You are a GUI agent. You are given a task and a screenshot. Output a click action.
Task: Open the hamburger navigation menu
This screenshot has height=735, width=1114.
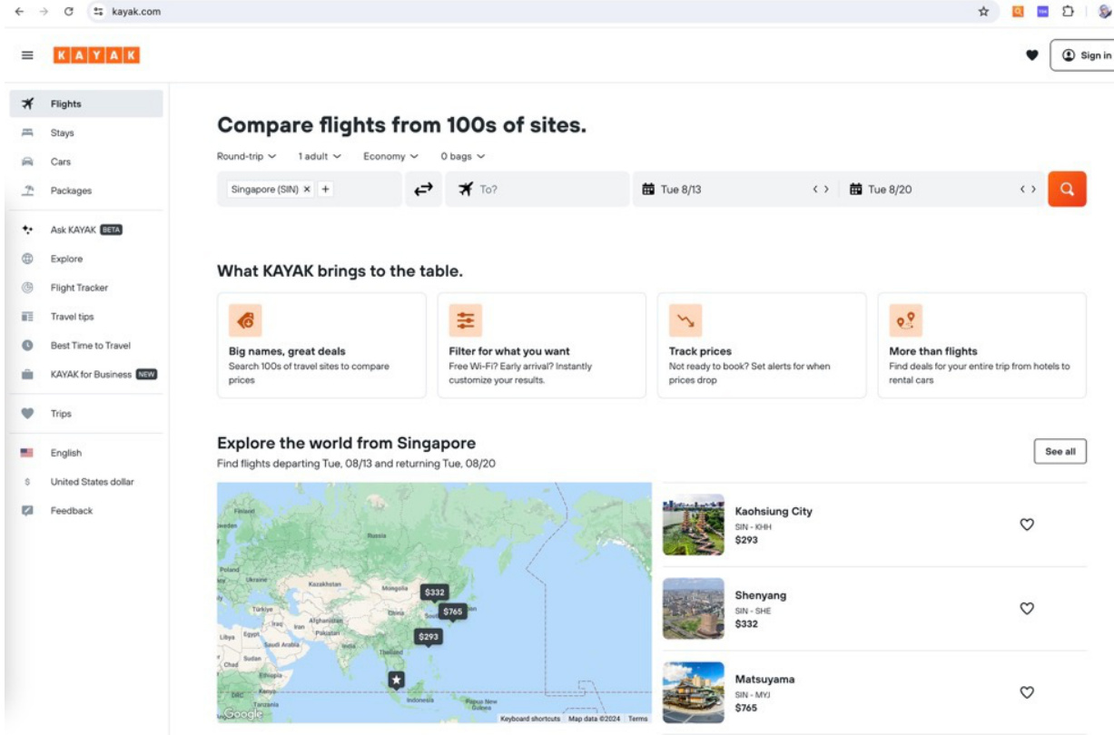click(x=27, y=55)
